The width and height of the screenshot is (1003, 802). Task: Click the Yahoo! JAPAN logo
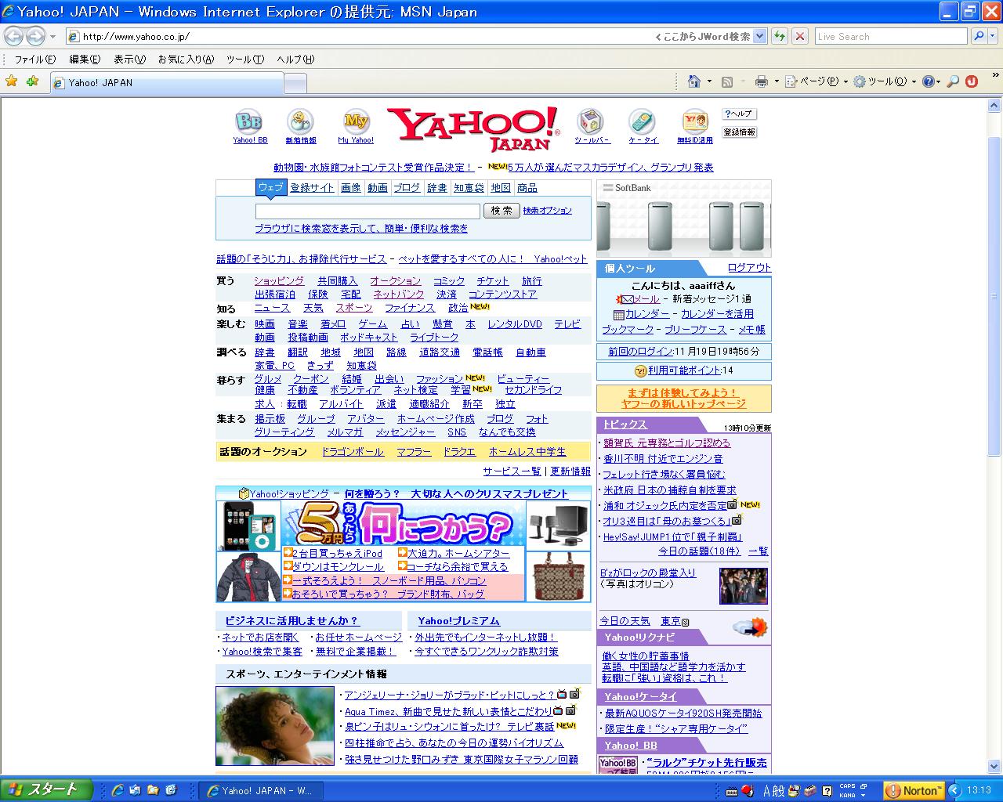473,128
